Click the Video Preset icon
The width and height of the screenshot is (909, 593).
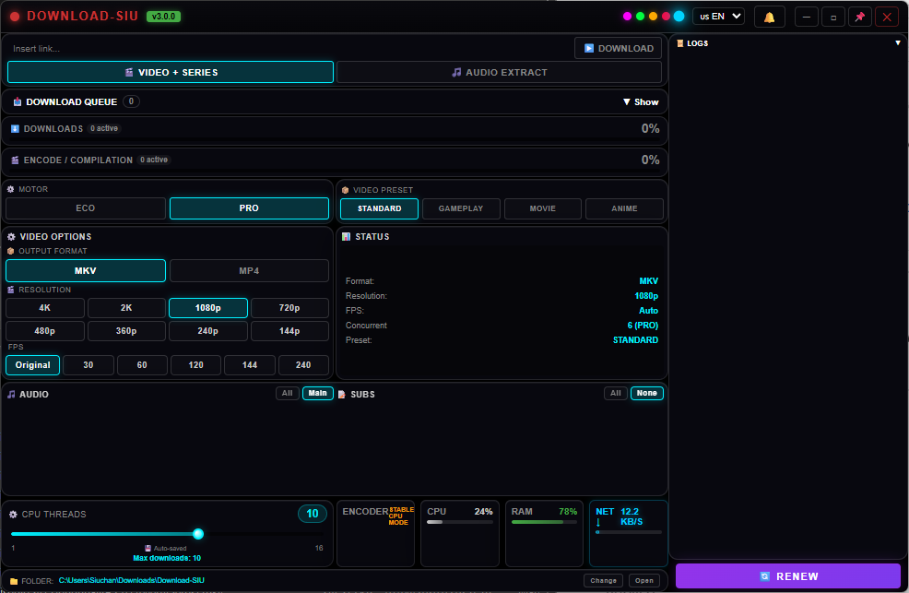346,190
